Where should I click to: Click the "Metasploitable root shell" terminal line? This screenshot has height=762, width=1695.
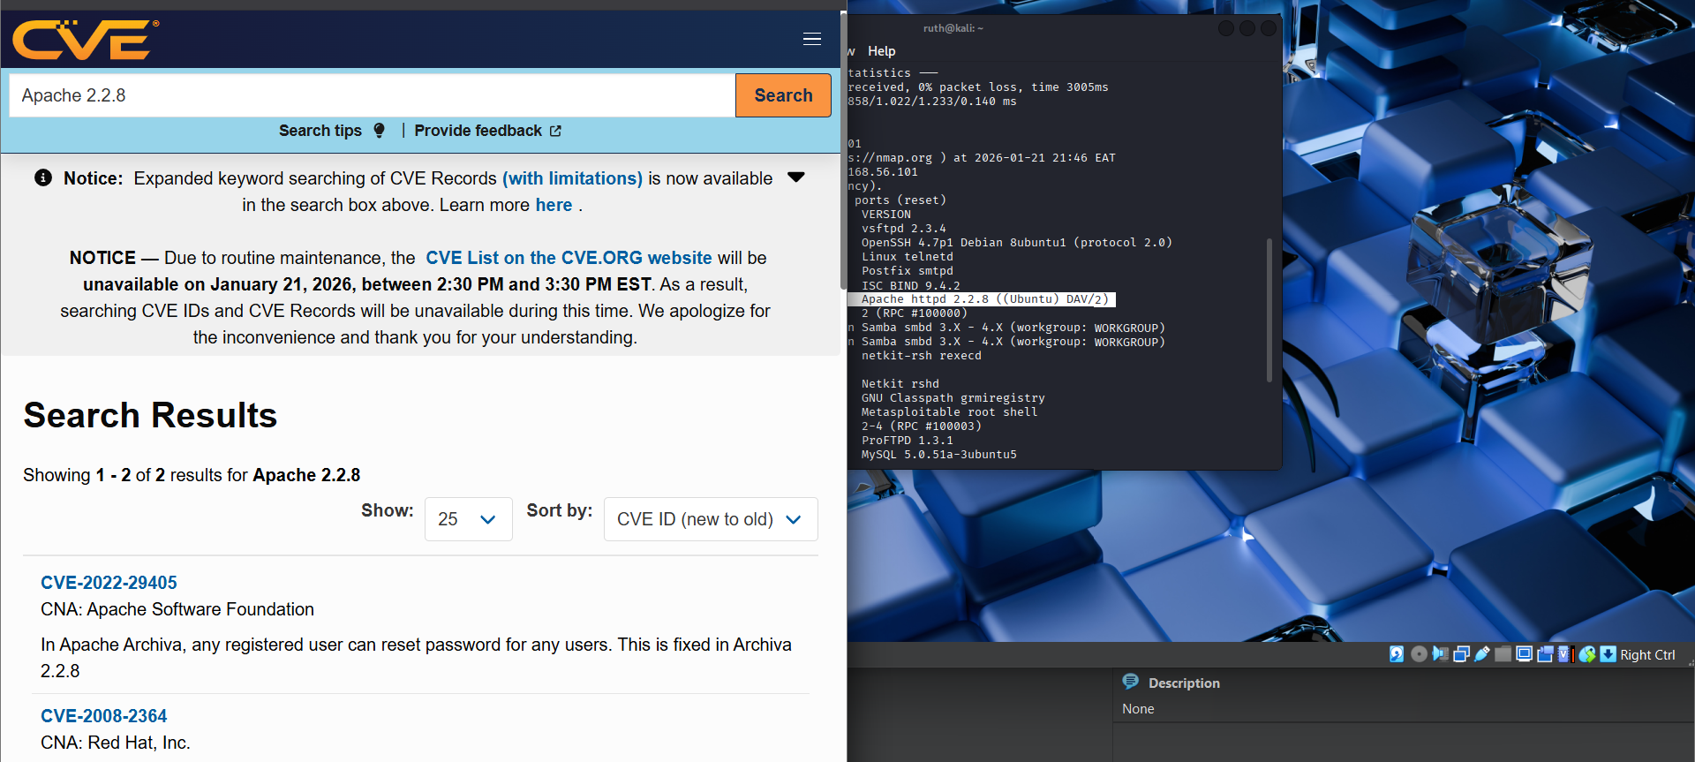coord(950,412)
